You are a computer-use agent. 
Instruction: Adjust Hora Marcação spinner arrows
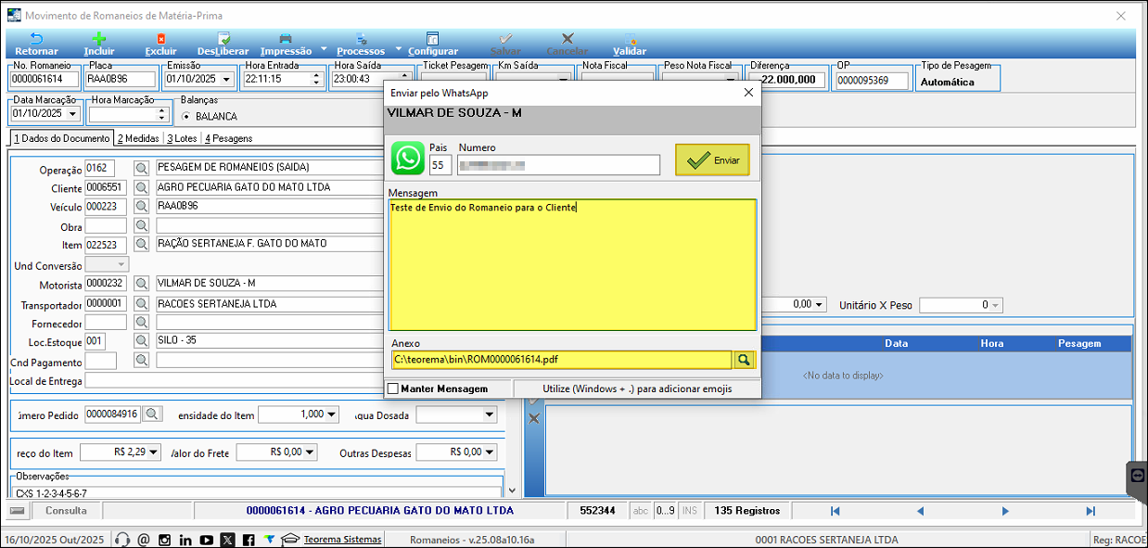[161, 114]
